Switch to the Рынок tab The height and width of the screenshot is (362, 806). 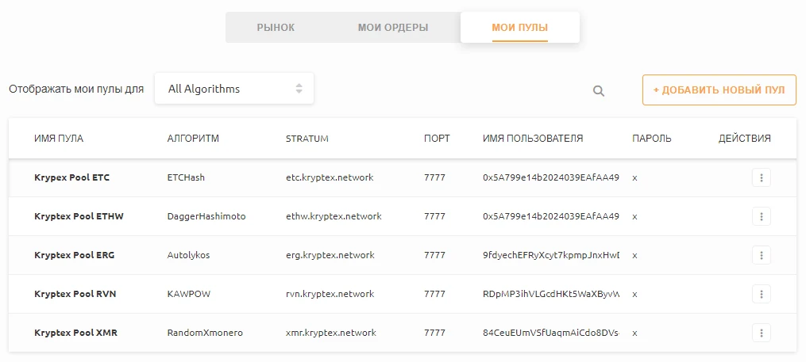click(276, 28)
